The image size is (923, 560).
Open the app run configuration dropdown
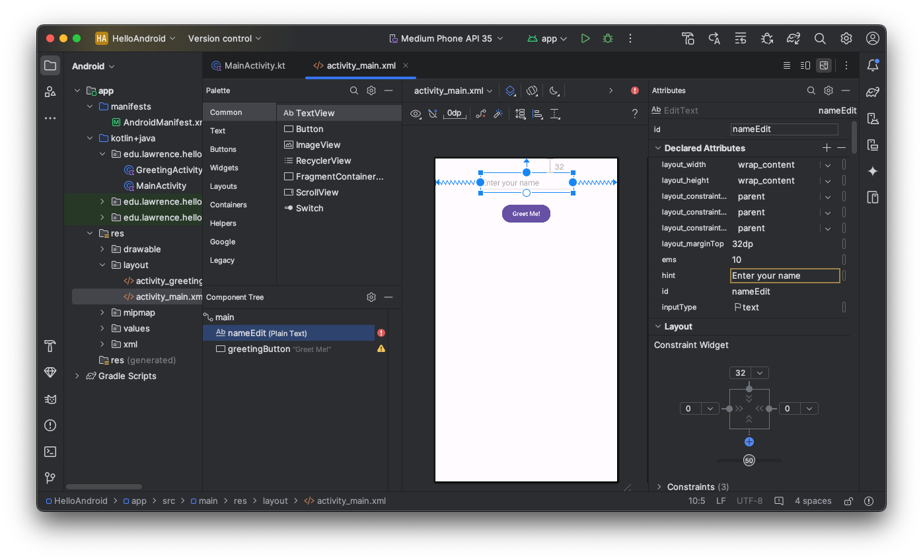click(547, 38)
